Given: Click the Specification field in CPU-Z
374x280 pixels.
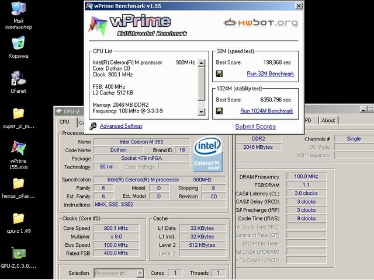Looking at the screenshot, I should (160, 180).
